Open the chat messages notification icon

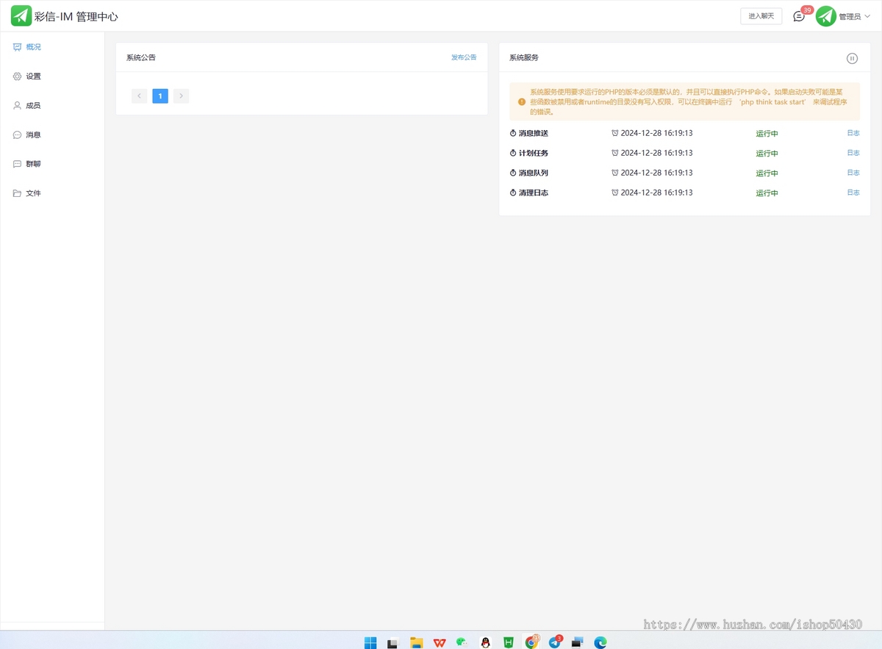pos(799,16)
